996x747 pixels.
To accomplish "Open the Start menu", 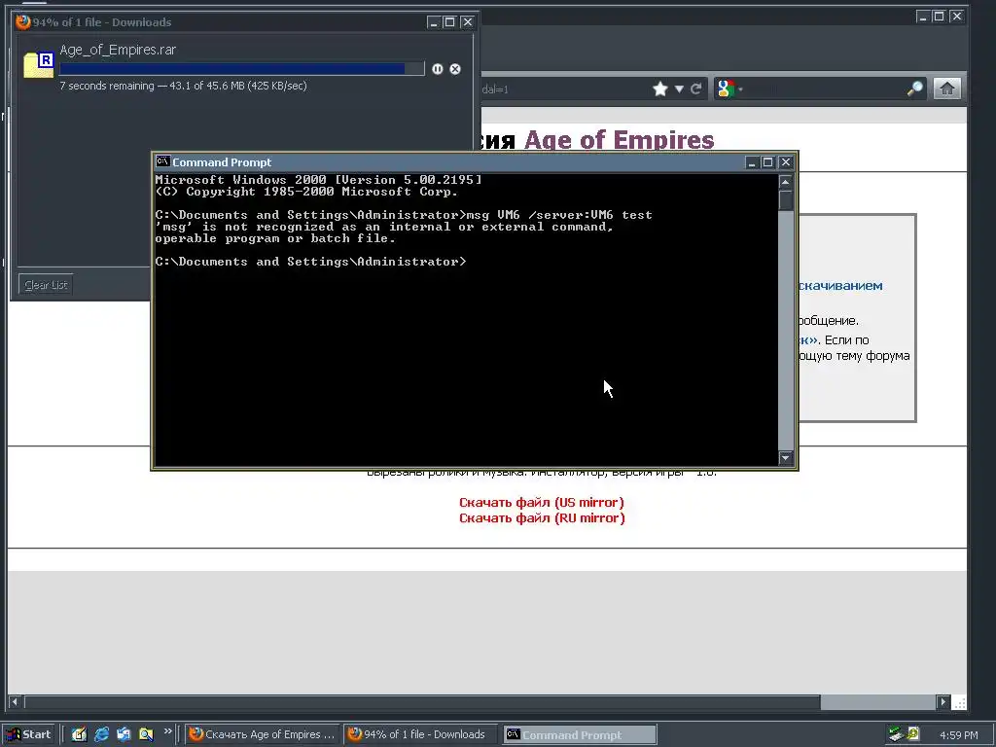I will [29, 734].
